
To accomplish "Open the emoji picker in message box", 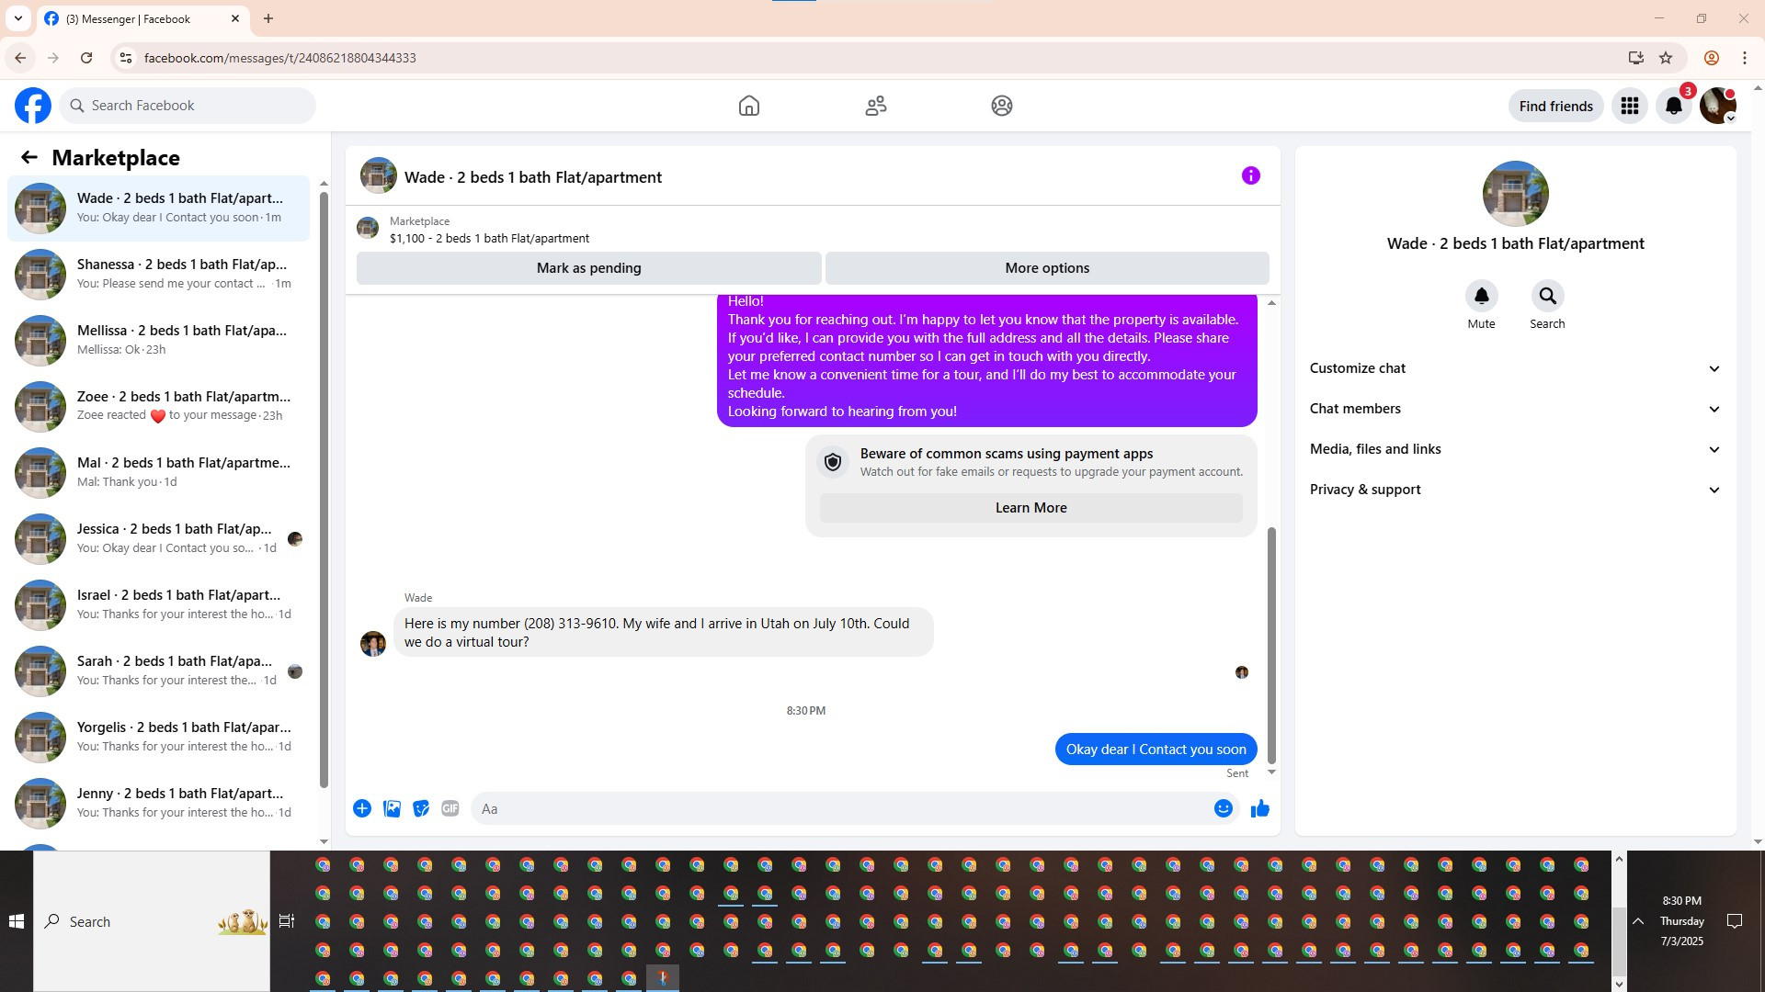I will (x=1223, y=808).
